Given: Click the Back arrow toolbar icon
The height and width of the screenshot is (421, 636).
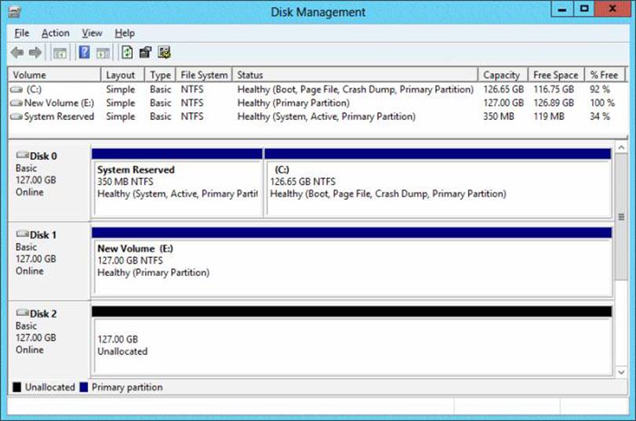Looking at the screenshot, I should (x=17, y=53).
